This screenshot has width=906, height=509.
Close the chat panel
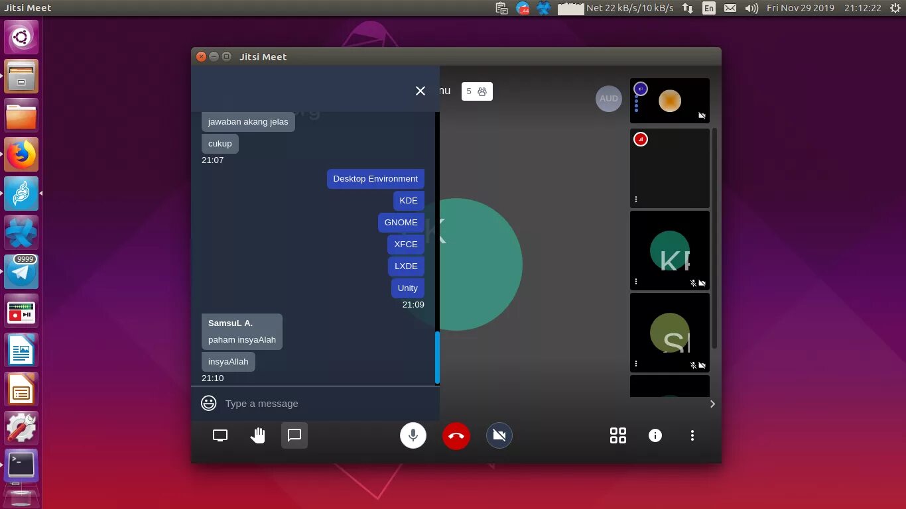(420, 91)
